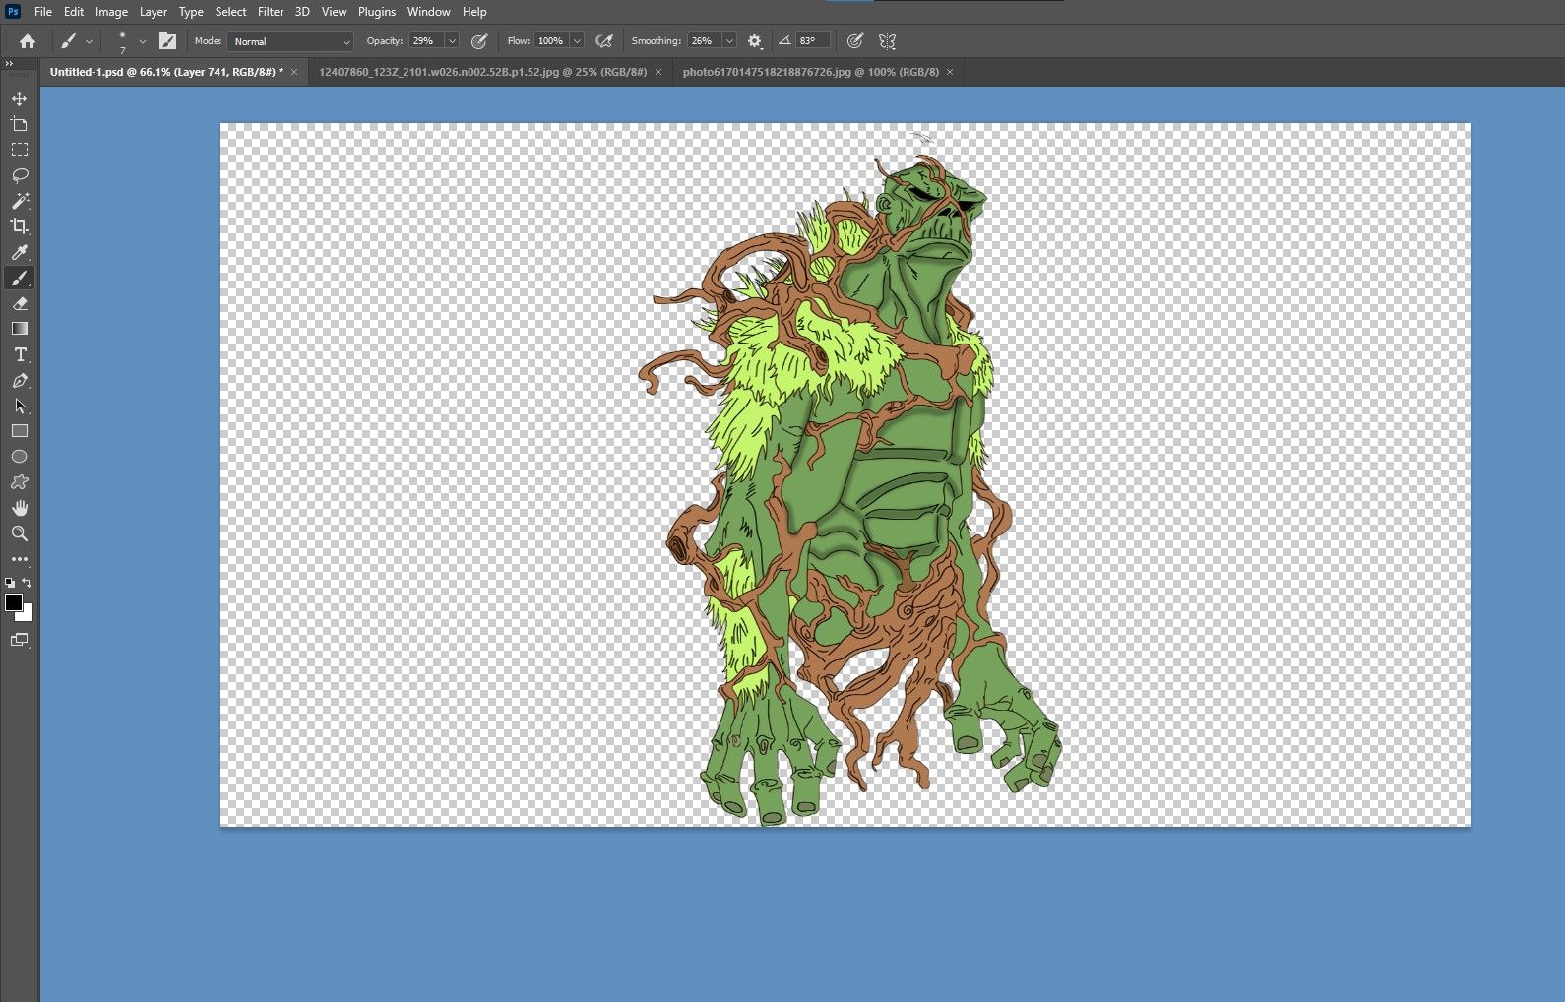Open the Flow slider dropdown arrow
Viewport: 1565px width, 1002px height.
(x=577, y=41)
